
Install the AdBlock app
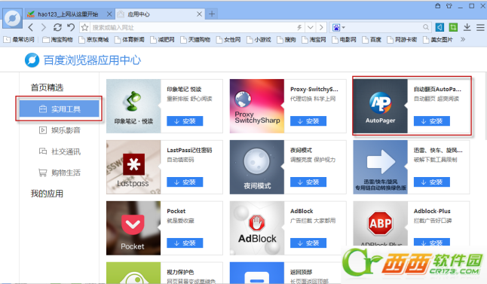[x=308, y=243]
